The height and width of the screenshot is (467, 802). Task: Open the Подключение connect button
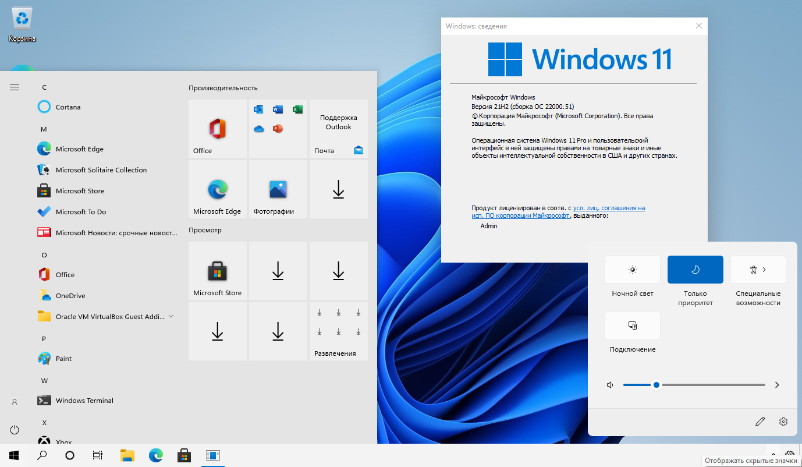[633, 326]
